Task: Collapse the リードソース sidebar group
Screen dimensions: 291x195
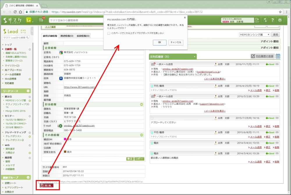Action: [x=29, y=91]
